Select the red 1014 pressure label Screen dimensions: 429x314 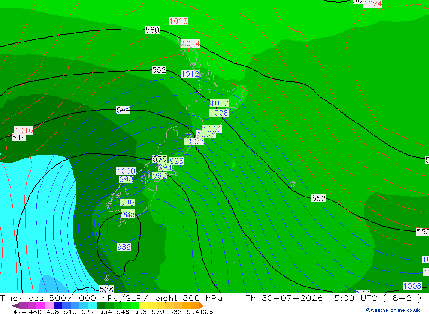[191, 43]
